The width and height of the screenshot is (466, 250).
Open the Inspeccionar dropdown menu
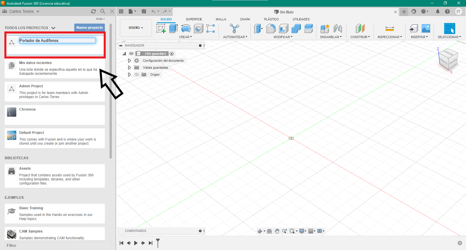(x=390, y=37)
